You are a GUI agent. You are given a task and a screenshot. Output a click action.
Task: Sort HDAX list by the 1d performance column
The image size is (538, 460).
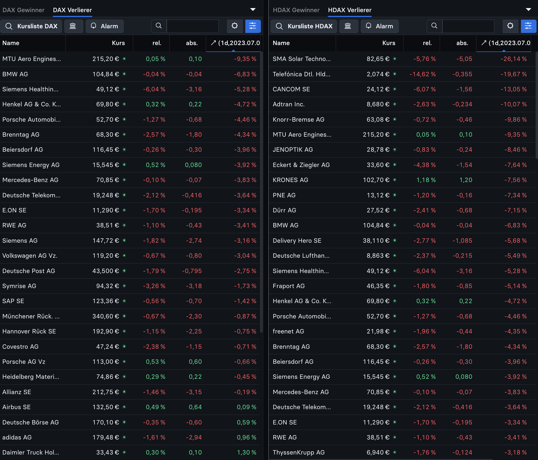[x=504, y=43]
